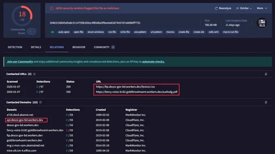Viewport: 275px width, 154px height.
Task: Click the file hash string
Action: 95,23
